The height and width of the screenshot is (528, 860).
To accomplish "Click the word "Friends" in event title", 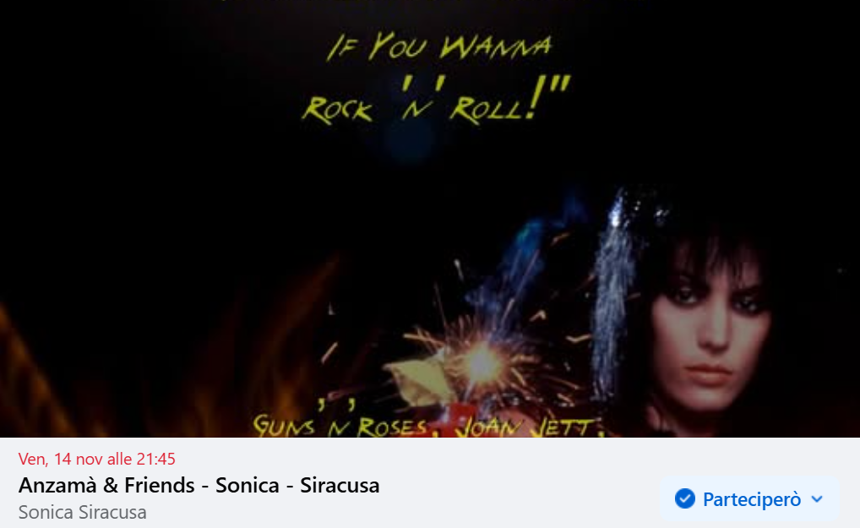I will (x=160, y=486).
